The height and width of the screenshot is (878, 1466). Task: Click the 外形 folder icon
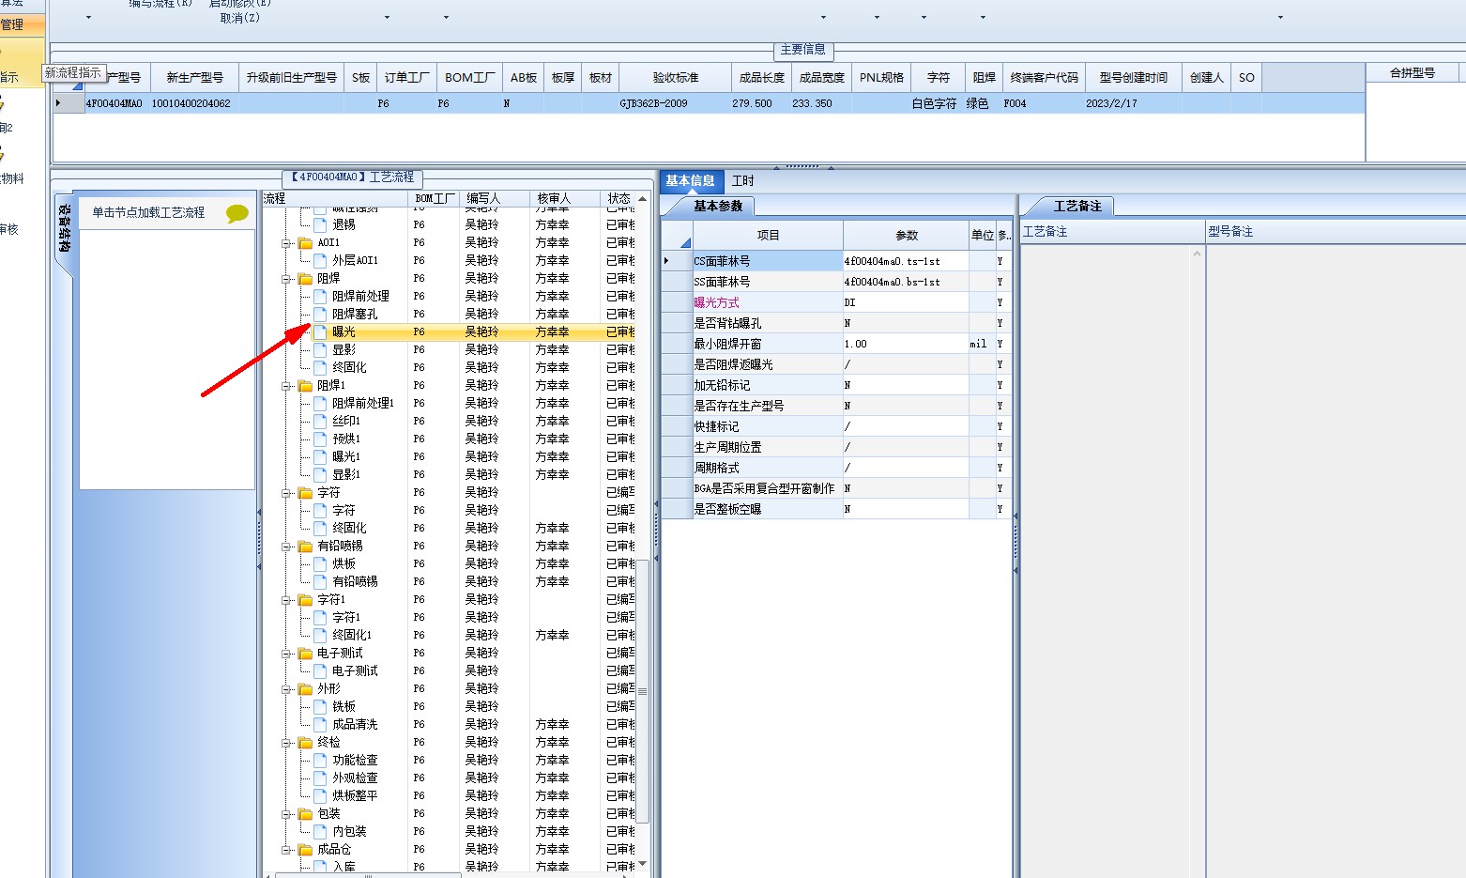pos(305,688)
